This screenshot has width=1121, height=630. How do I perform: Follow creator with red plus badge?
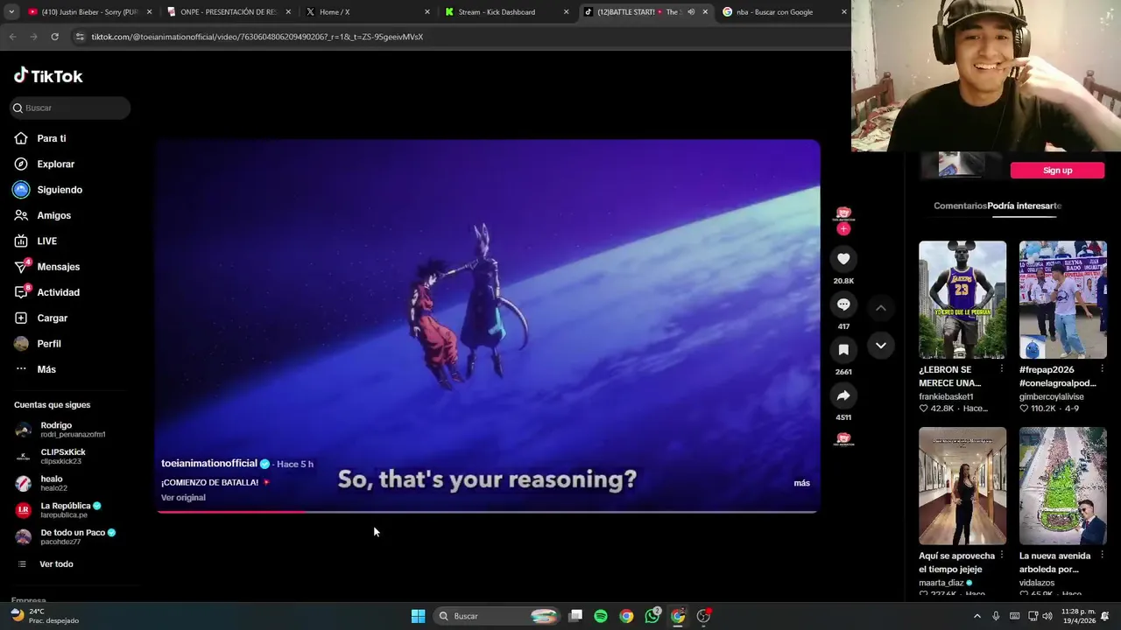pyautogui.click(x=843, y=229)
